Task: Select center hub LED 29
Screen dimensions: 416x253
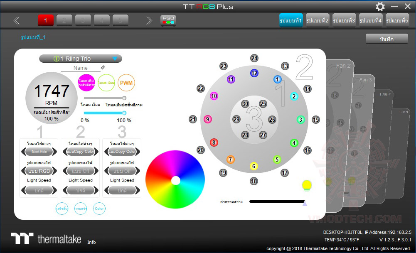Action: coord(236,119)
